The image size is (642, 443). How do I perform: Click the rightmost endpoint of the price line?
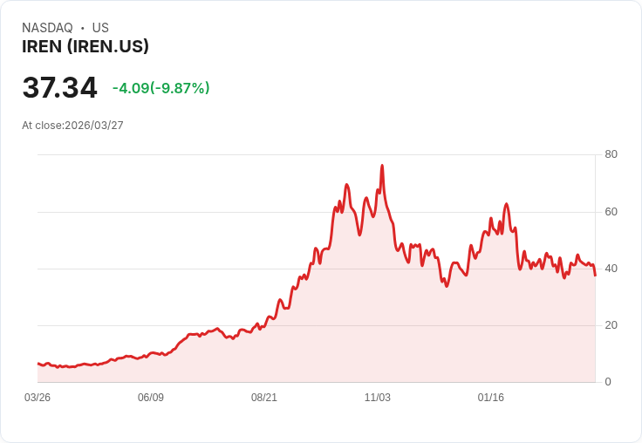(595, 276)
